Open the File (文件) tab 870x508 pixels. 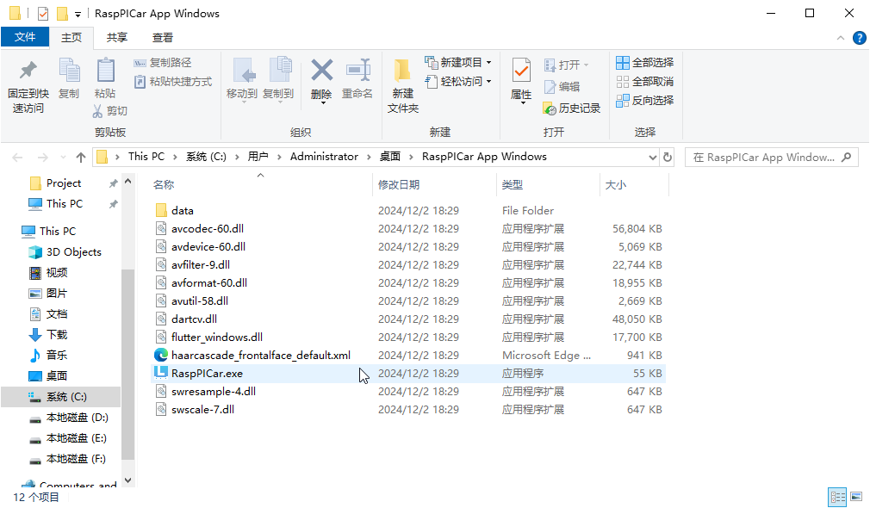click(25, 37)
